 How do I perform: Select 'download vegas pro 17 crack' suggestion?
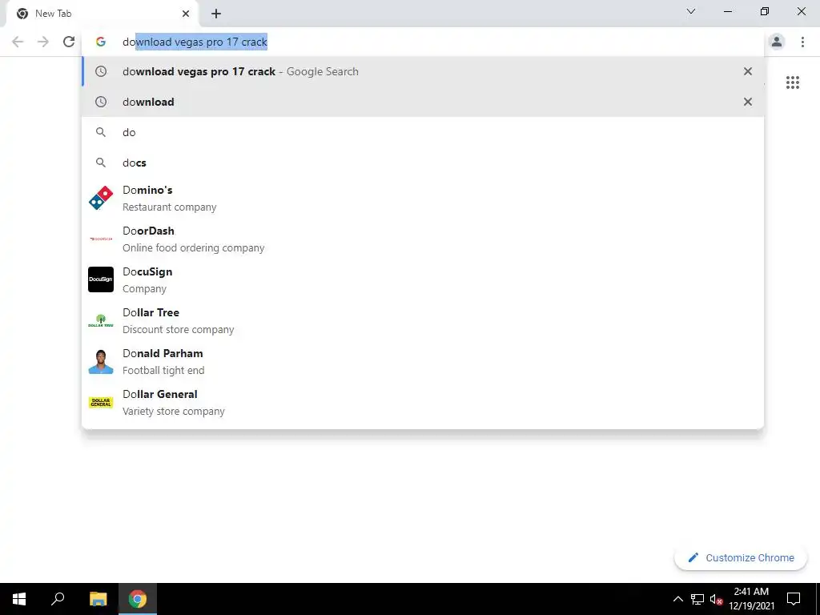click(423, 71)
